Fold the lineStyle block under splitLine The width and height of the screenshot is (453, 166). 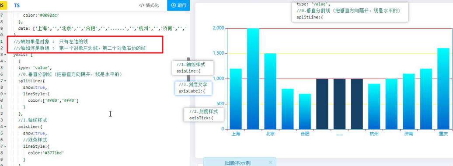tap(5, 94)
